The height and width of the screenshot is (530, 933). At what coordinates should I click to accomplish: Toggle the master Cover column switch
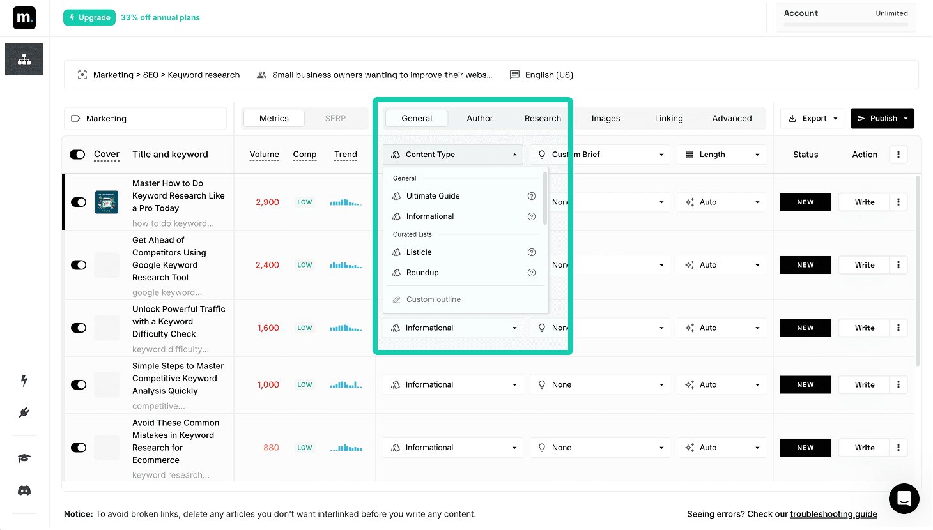(x=77, y=154)
